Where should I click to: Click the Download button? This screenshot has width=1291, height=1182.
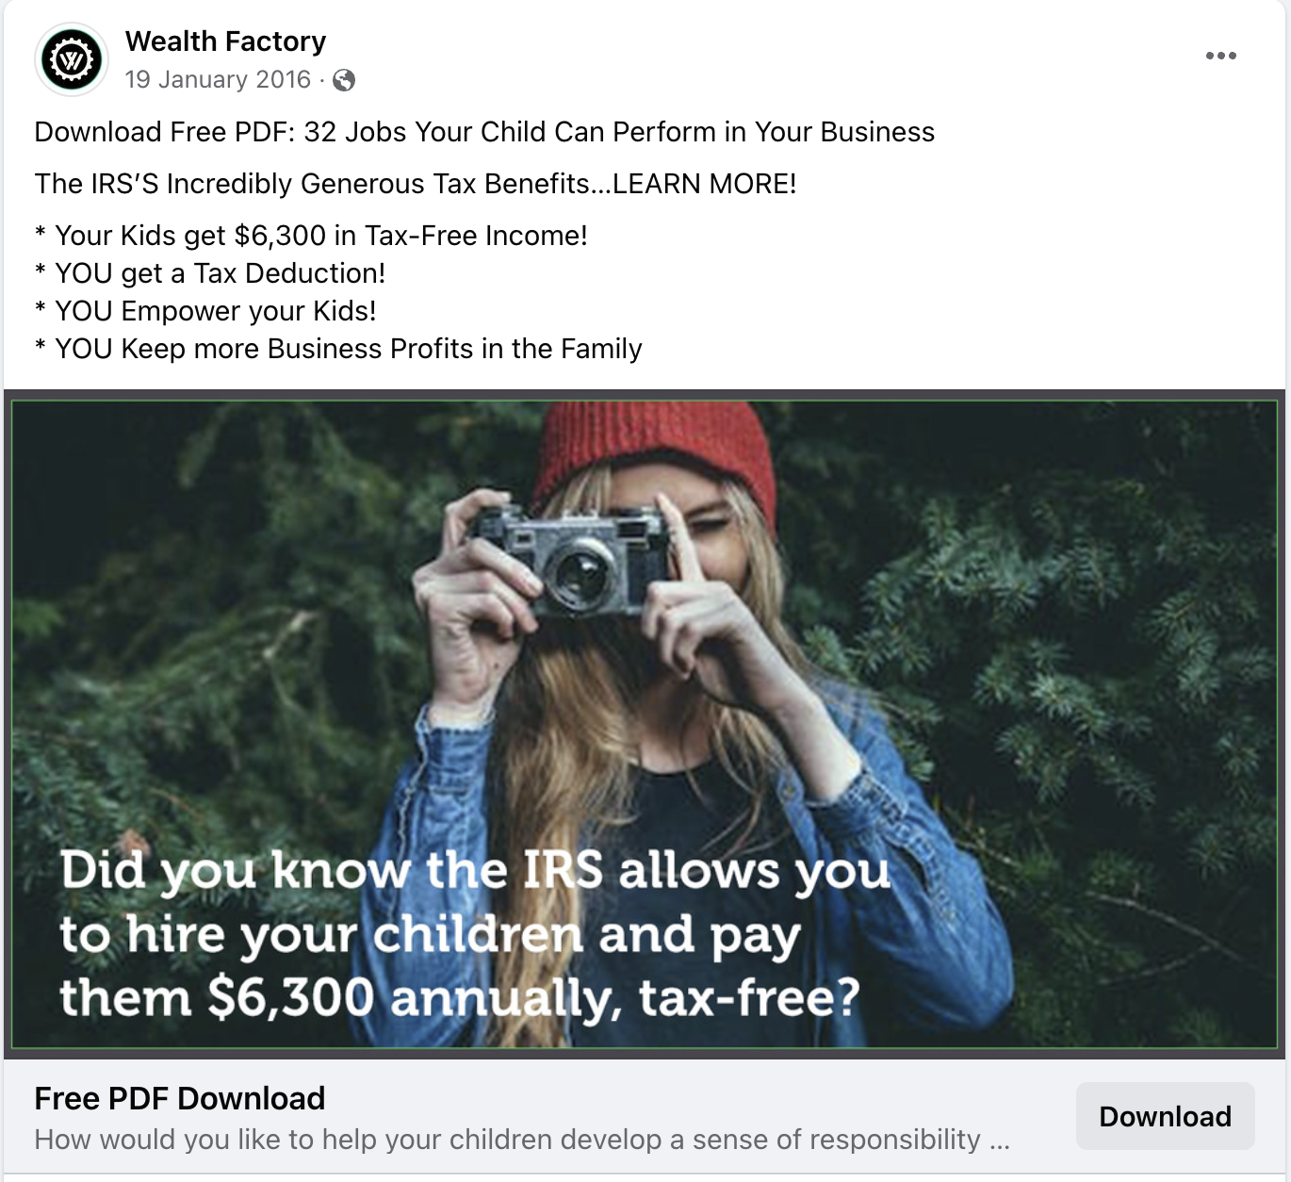(x=1165, y=1116)
